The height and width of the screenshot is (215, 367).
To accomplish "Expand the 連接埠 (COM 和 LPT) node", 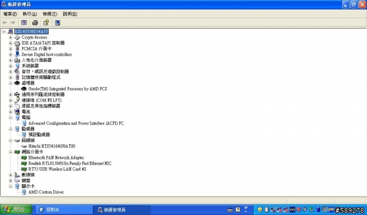I will (x=10, y=100).
